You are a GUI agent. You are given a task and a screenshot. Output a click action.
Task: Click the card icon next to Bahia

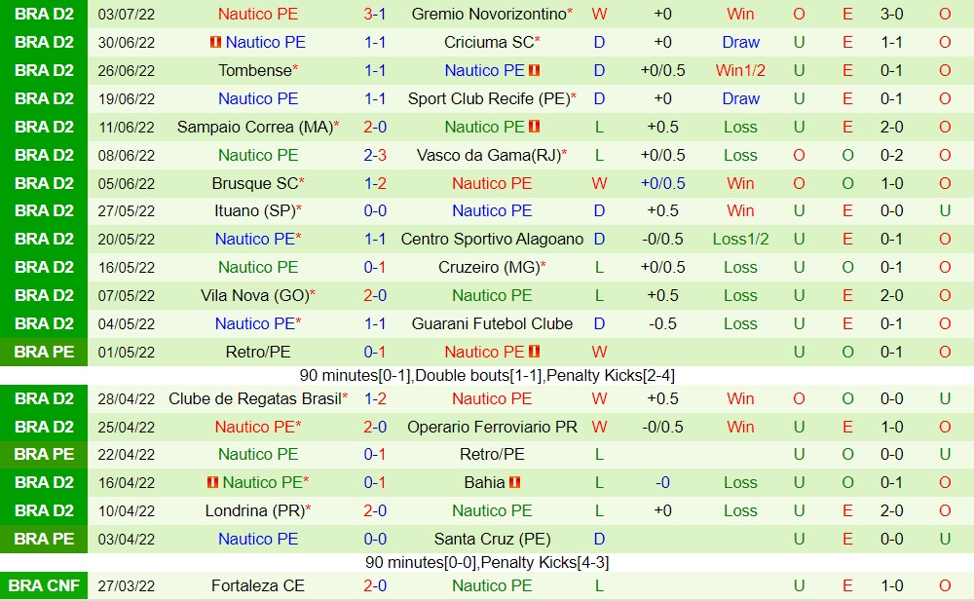pyautogui.click(x=514, y=482)
